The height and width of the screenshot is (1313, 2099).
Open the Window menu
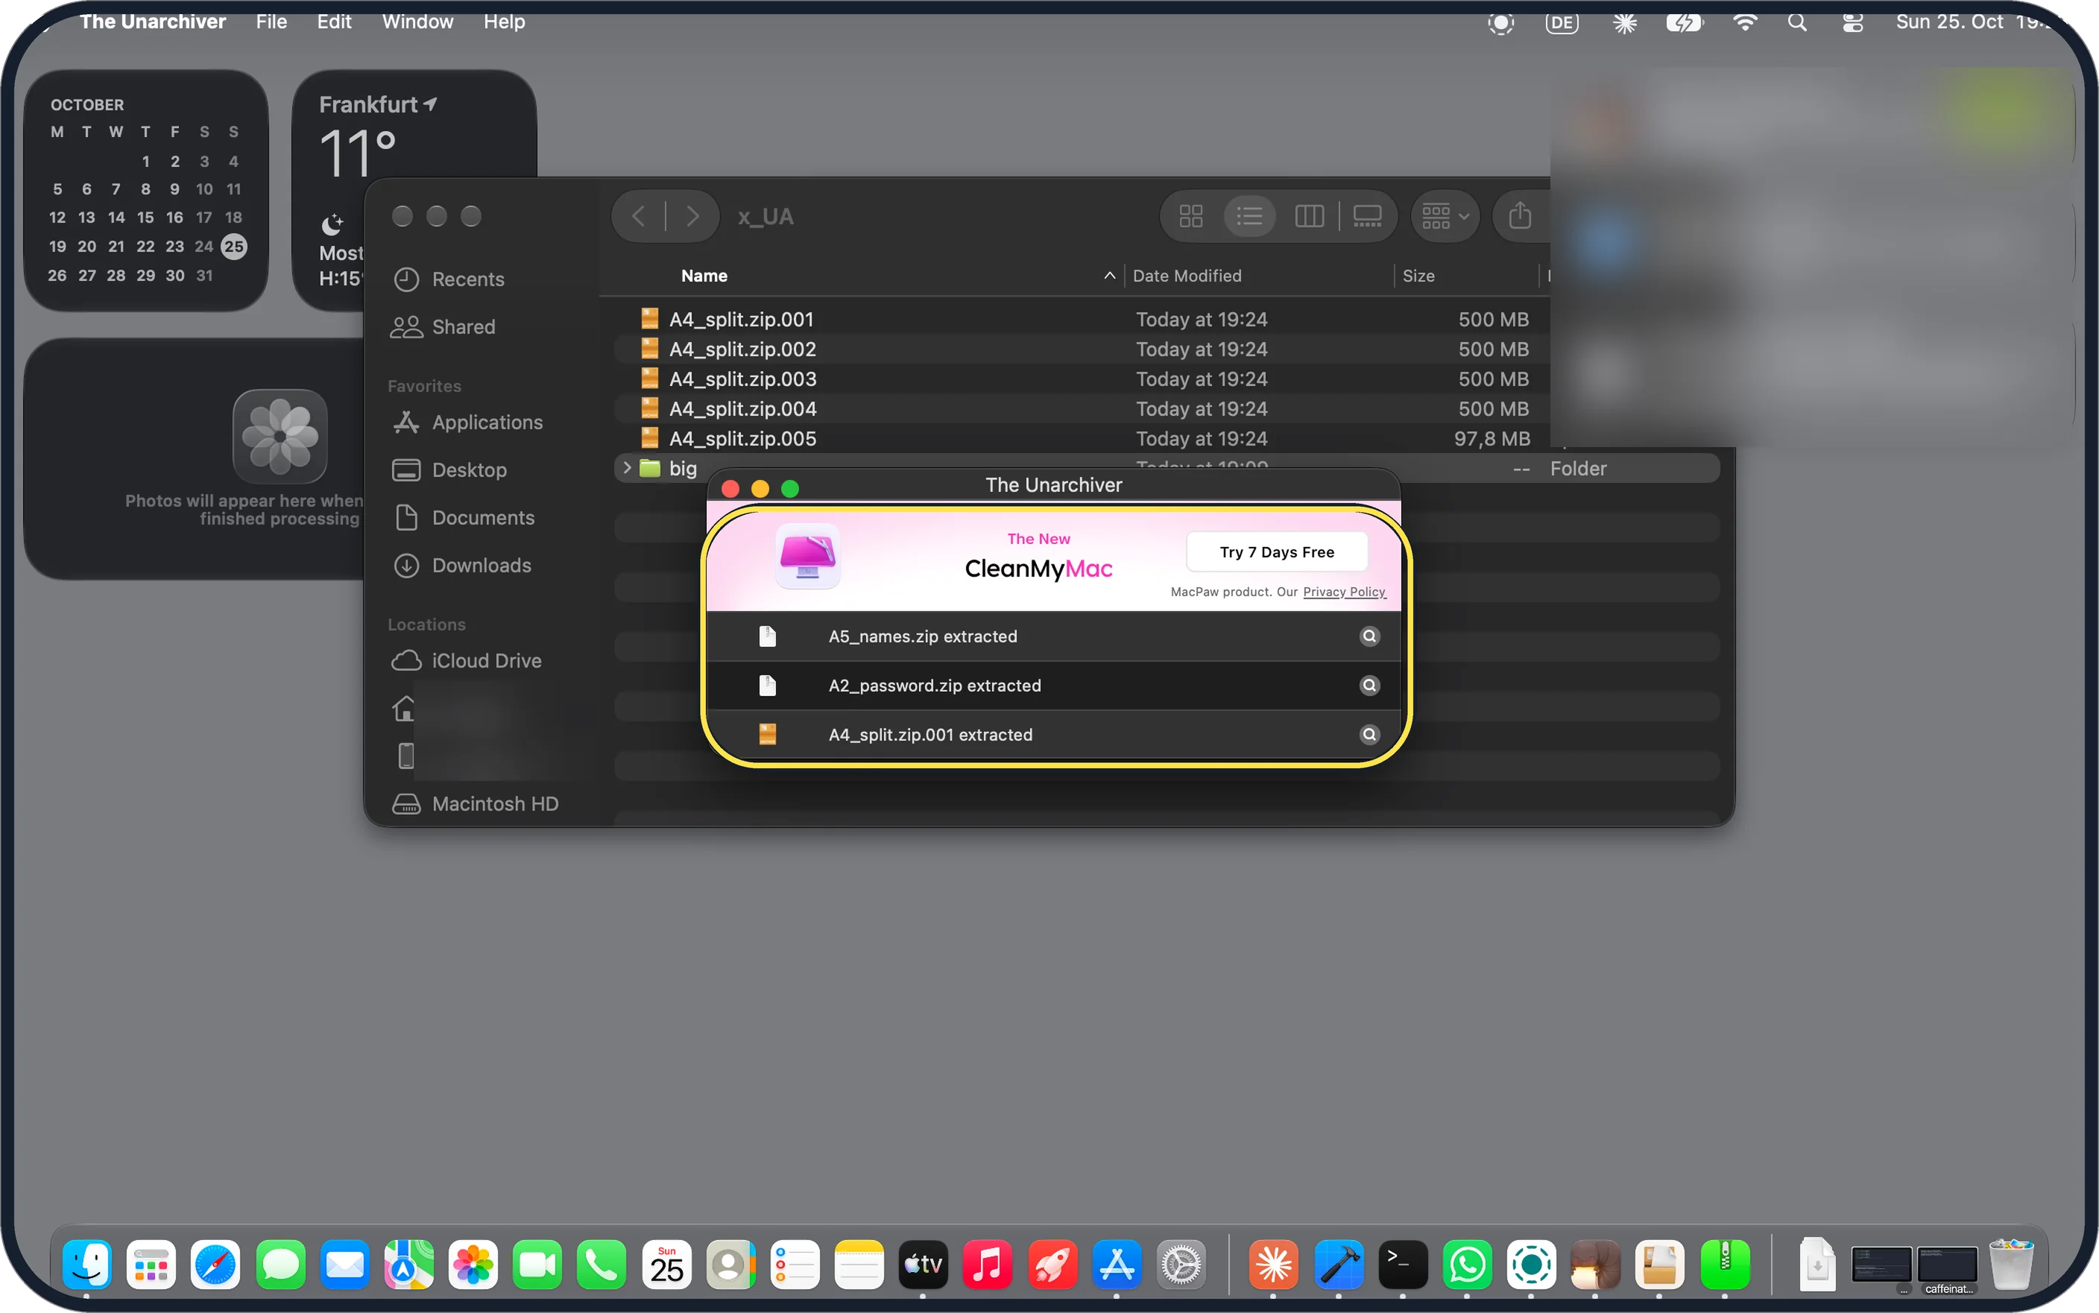(x=417, y=22)
